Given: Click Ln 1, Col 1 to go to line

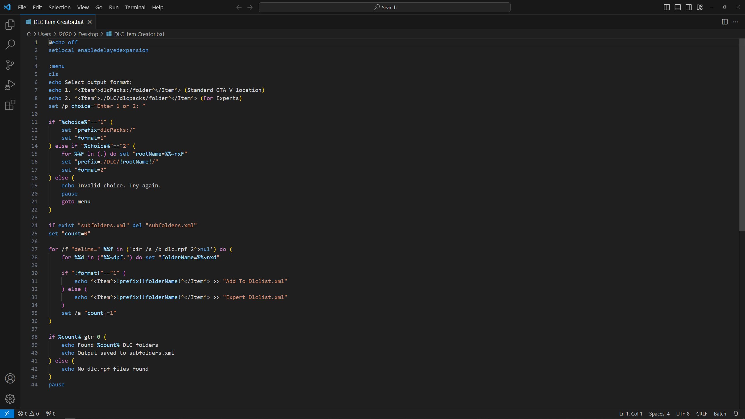Looking at the screenshot, I should click(x=631, y=413).
